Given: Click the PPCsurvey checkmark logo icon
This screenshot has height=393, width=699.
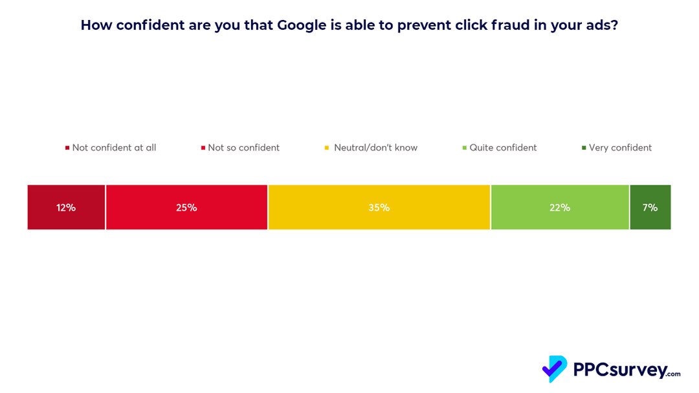Looking at the screenshot, I should click(x=555, y=369).
